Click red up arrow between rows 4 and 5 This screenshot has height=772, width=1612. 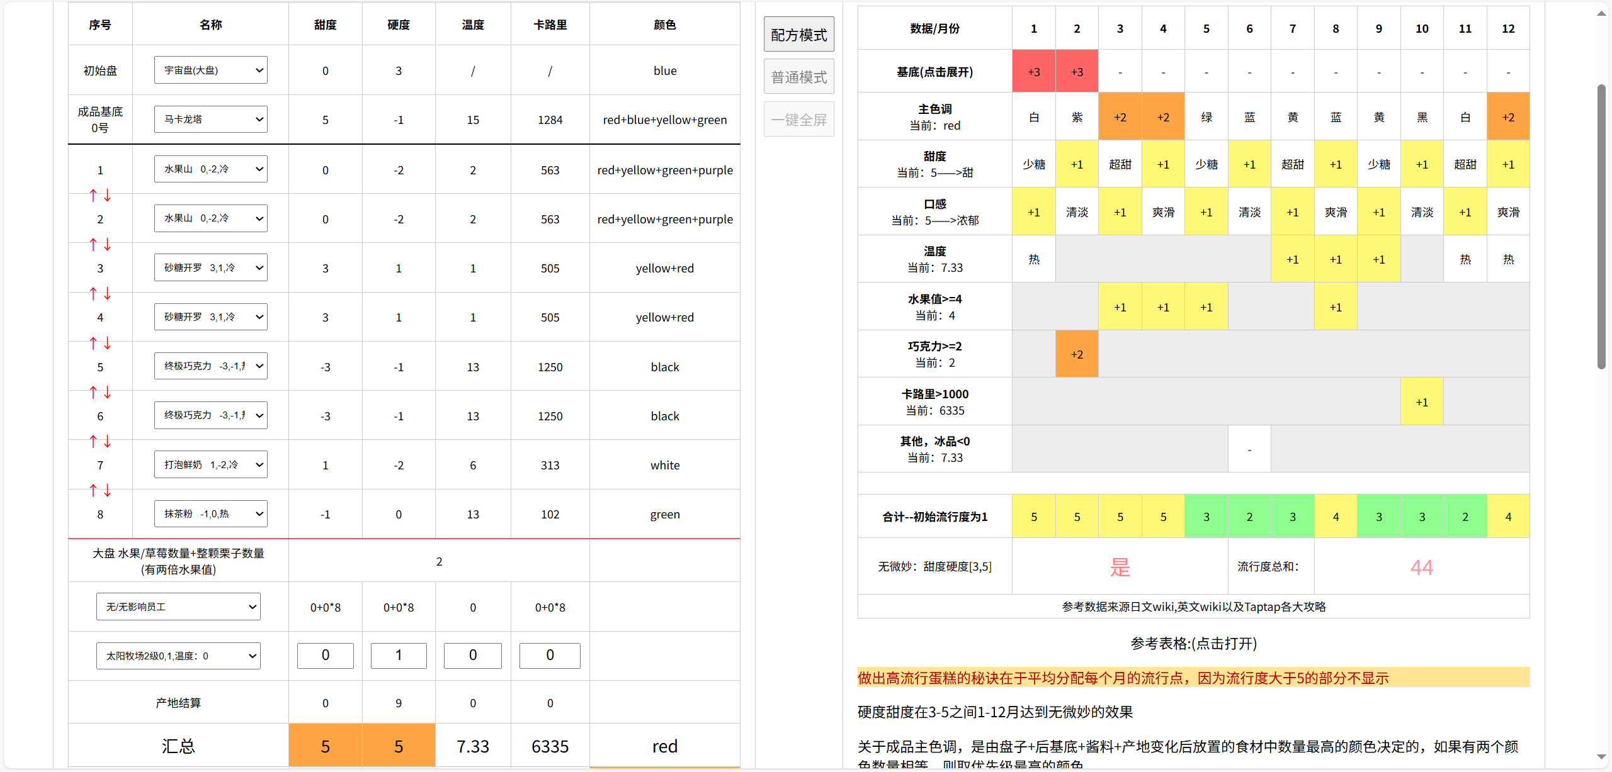93,344
